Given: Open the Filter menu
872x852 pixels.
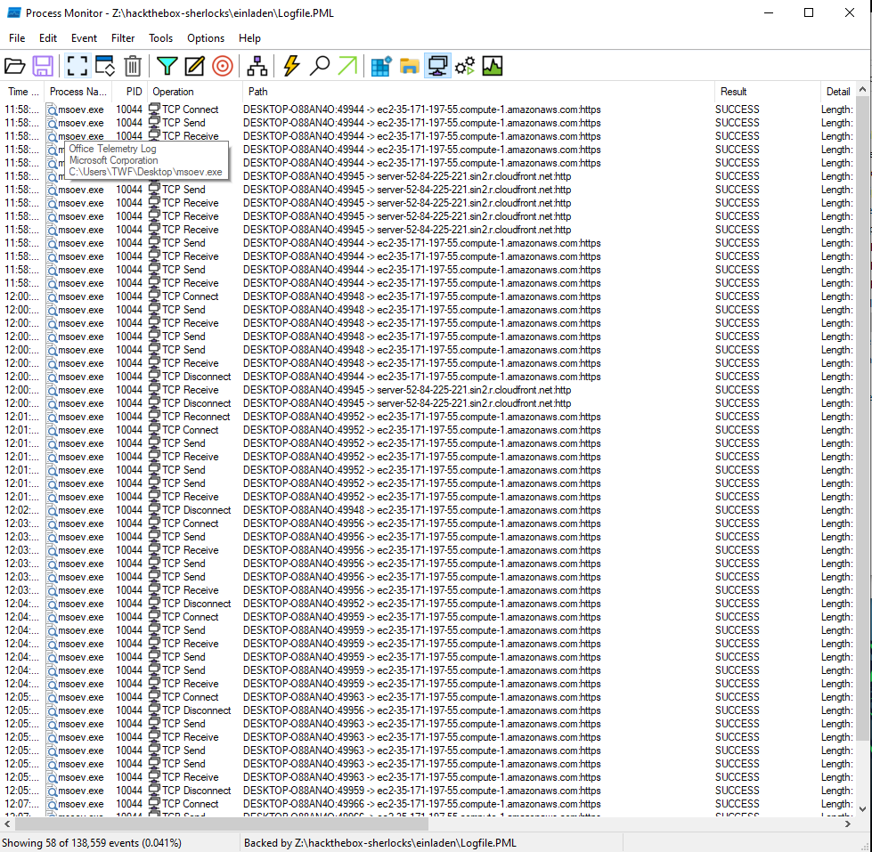Looking at the screenshot, I should point(123,38).
